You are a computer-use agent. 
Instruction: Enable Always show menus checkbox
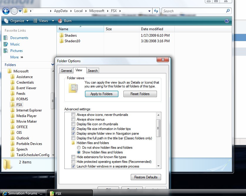tap(73, 119)
